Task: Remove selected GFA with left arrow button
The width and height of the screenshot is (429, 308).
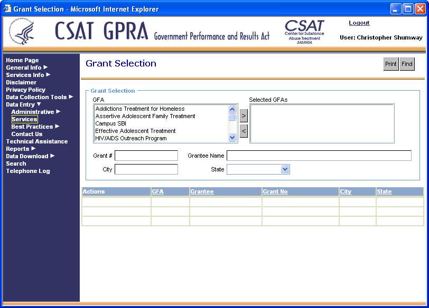Action: (244, 131)
